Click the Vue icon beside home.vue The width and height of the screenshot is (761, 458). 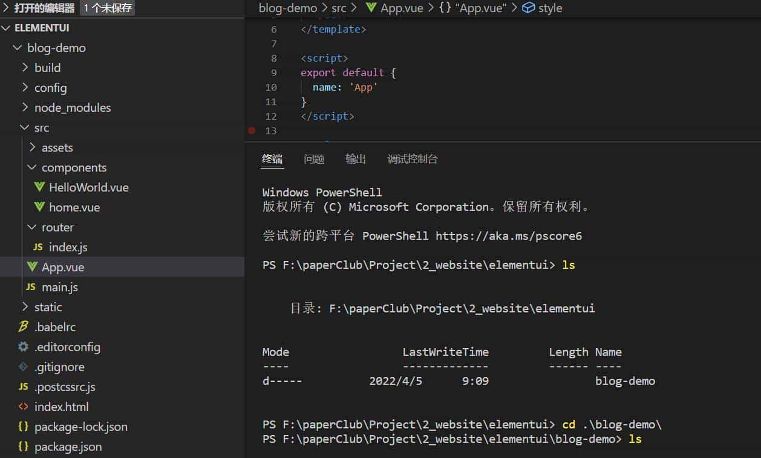39,207
